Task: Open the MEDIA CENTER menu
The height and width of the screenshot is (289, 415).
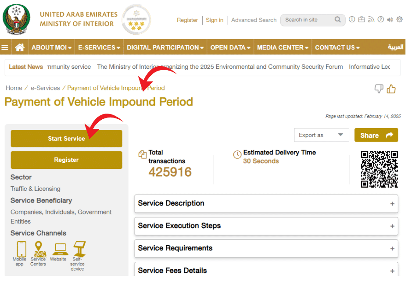Action: (283, 47)
